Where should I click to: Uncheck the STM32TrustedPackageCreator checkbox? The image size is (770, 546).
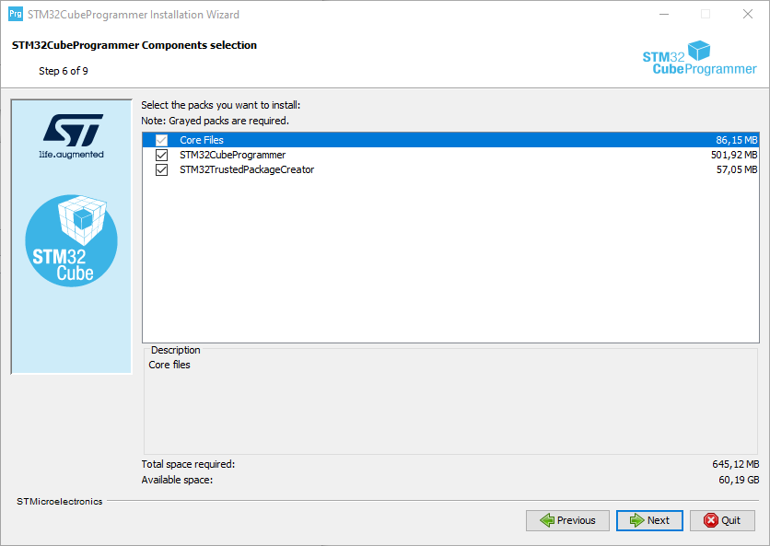pyautogui.click(x=162, y=169)
